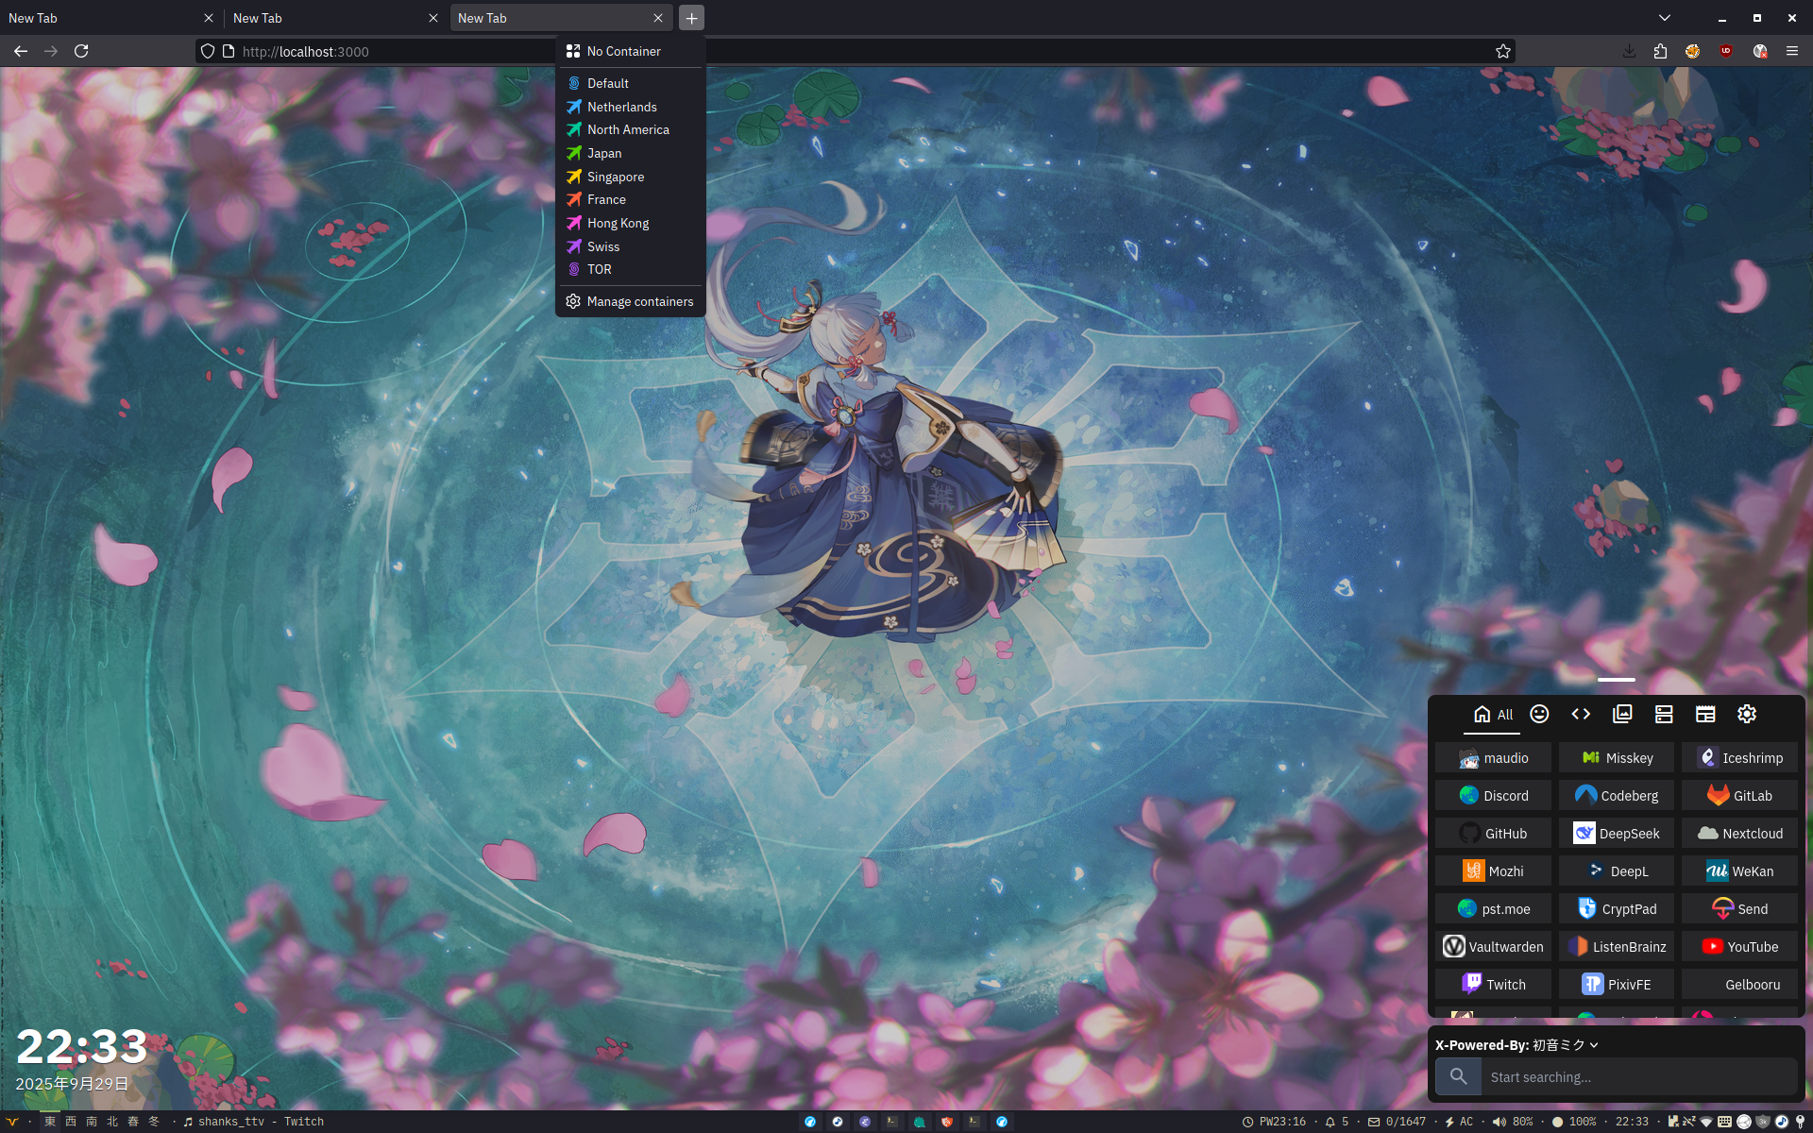1813x1133 pixels.
Task: Switch to the All tab in the launcher
Action: click(x=1493, y=715)
